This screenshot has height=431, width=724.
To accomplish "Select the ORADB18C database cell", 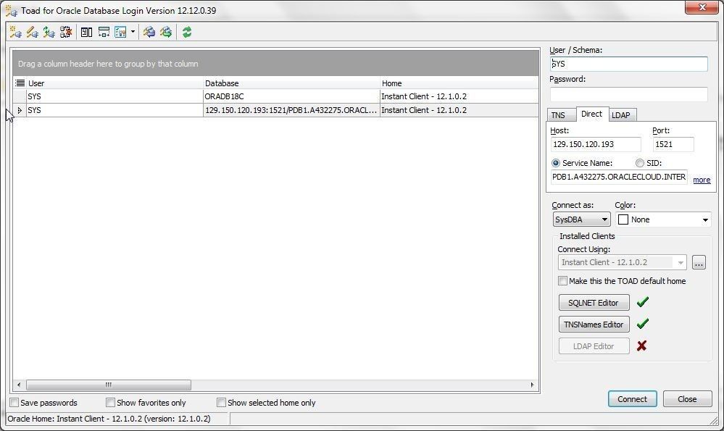I will [x=291, y=96].
